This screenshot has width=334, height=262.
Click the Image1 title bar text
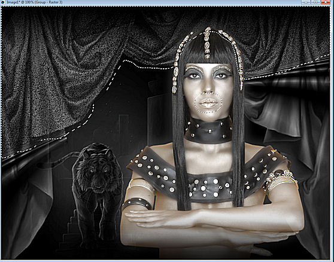tap(35, 2)
